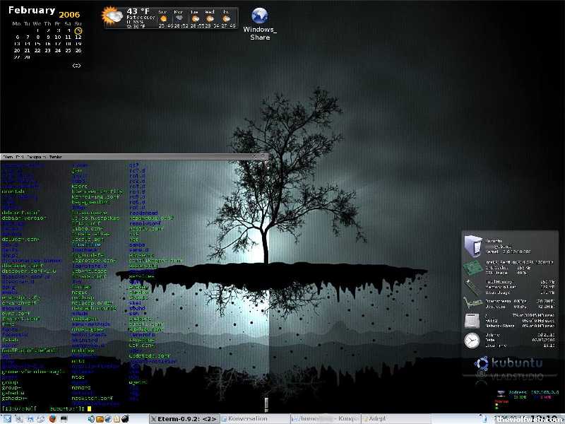The width and height of the screenshot is (565, 424).
Task: Open the K menu at taskbar left
Action: [6, 418]
